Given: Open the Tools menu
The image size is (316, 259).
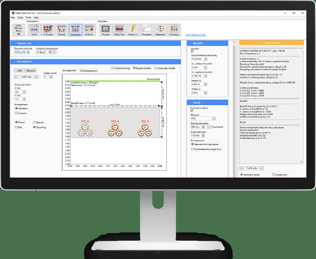Looking at the screenshot, I should coord(28,17).
